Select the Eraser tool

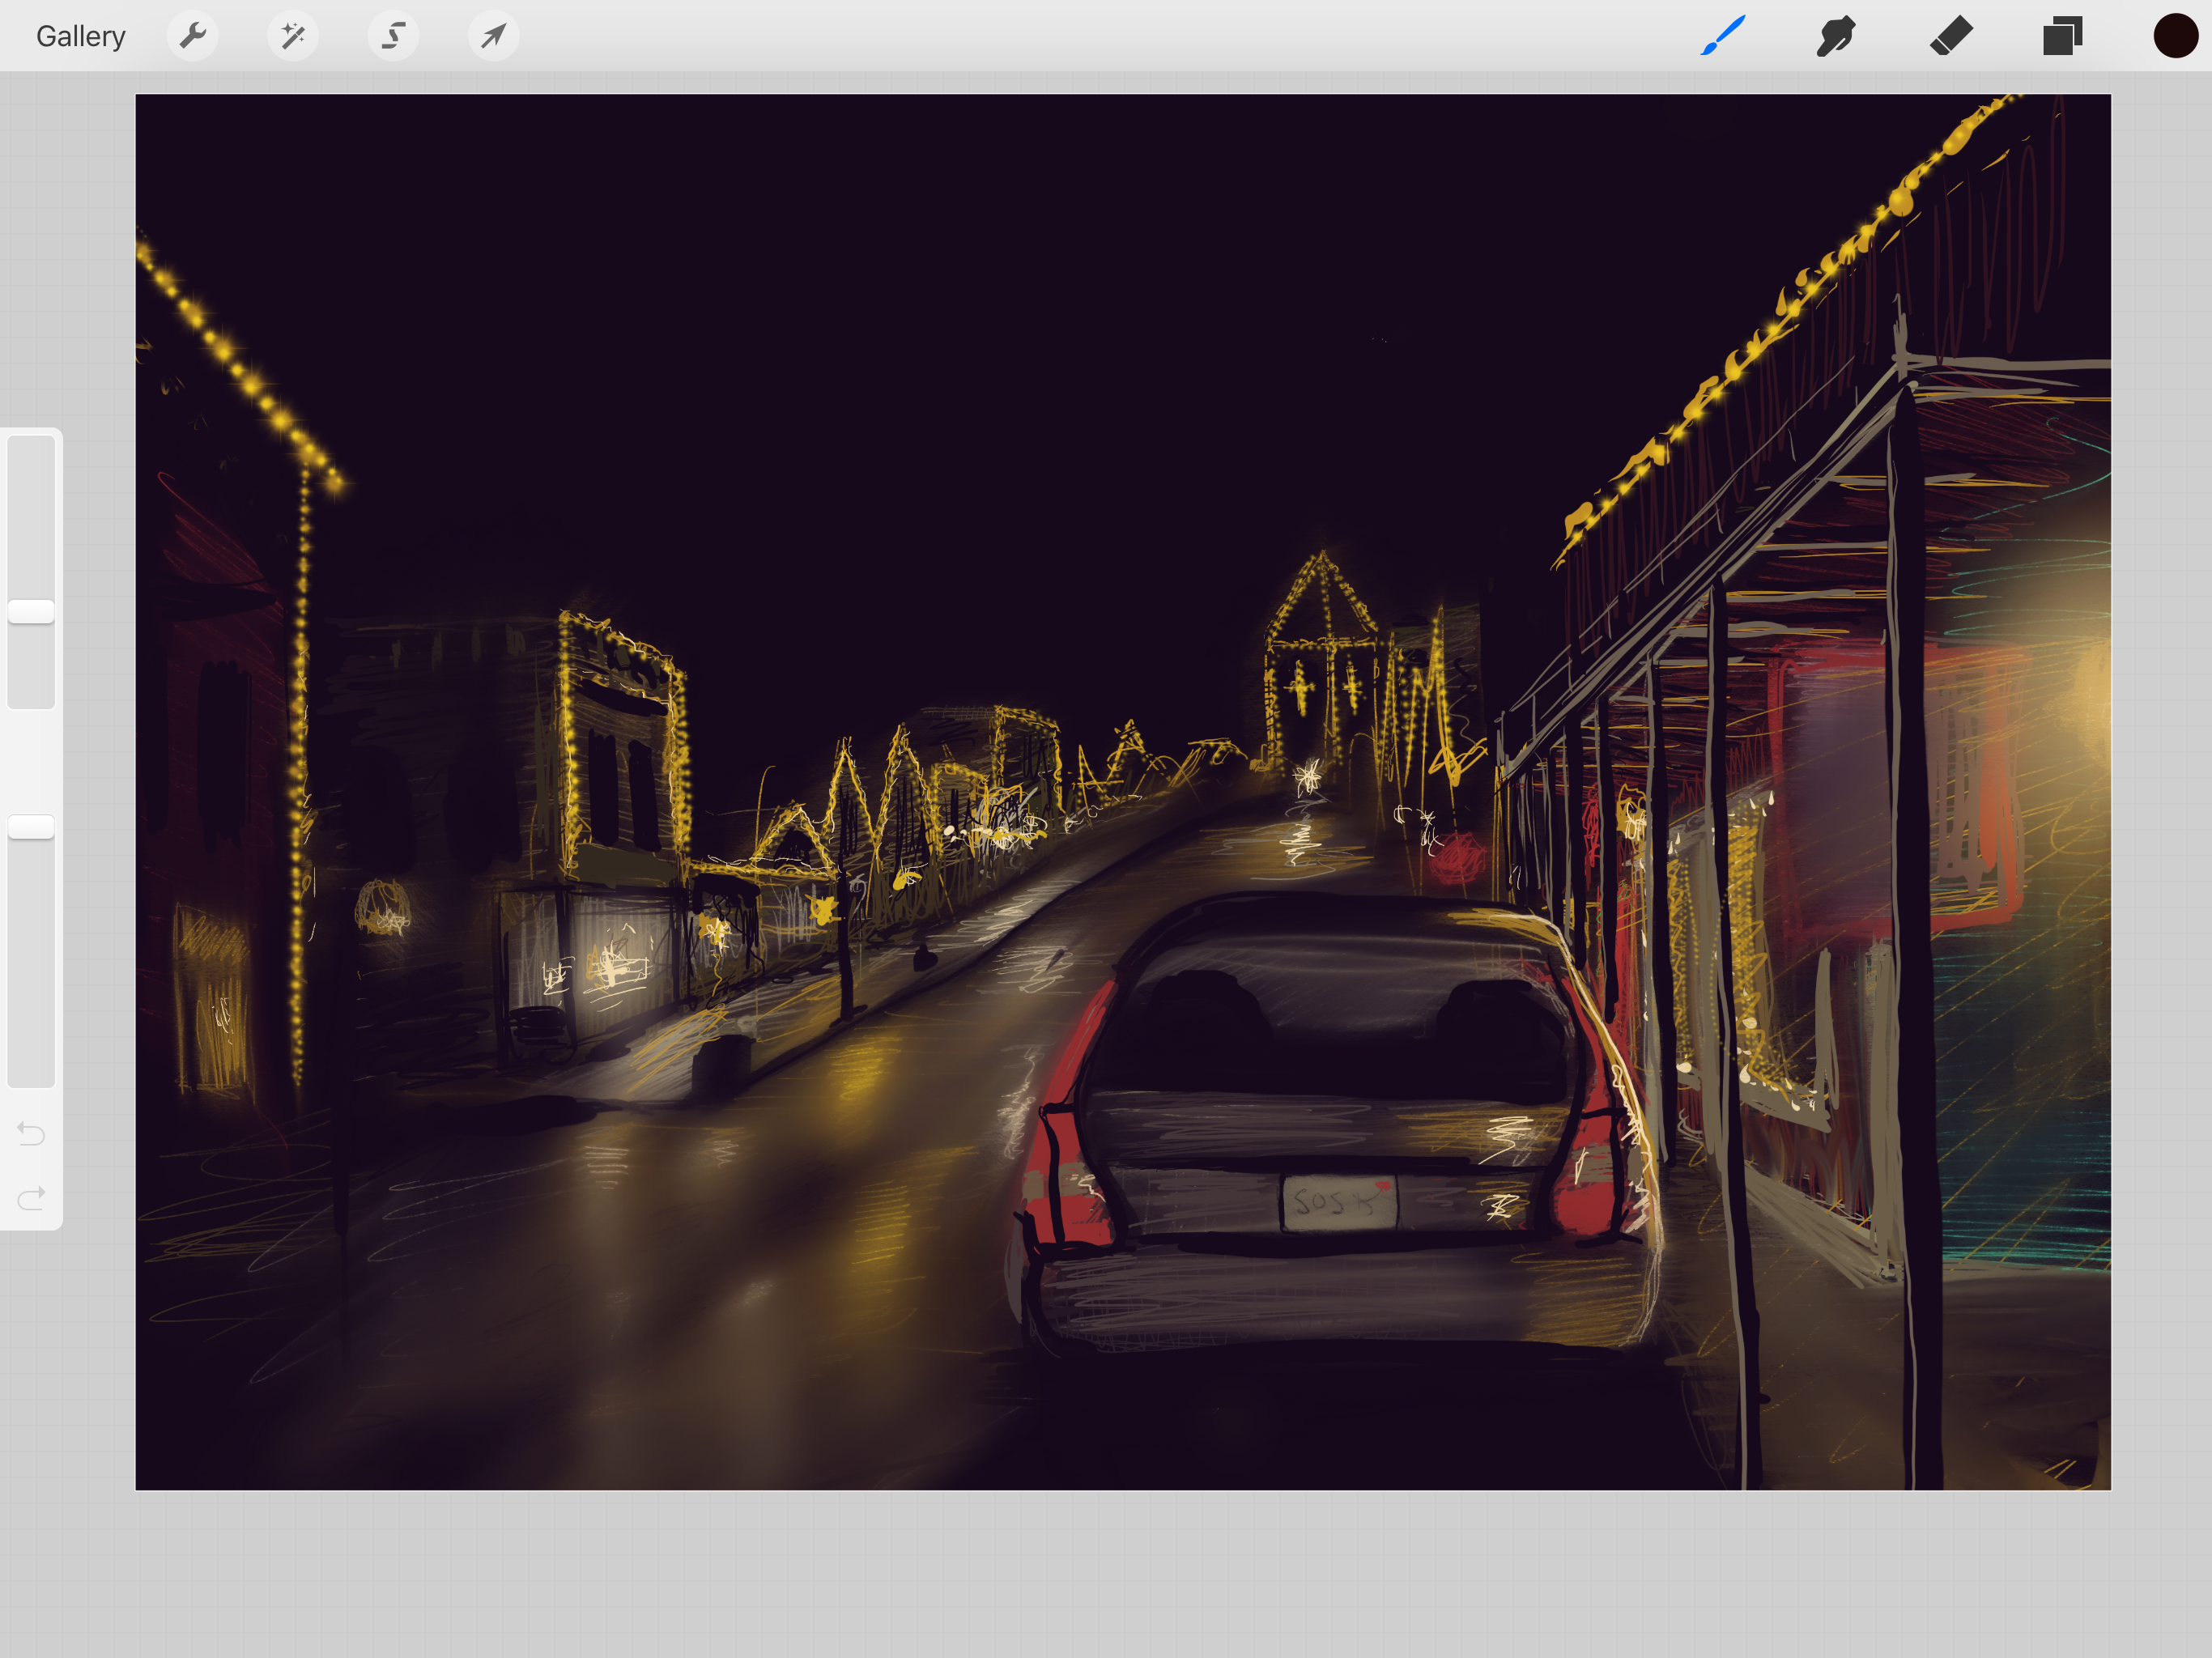pos(1950,36)
